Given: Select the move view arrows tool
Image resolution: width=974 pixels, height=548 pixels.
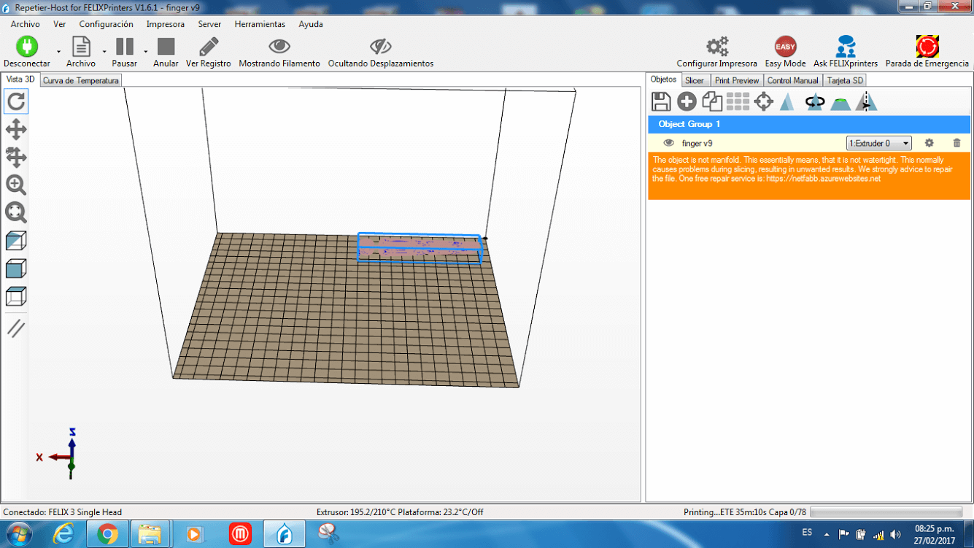Looking at the screenshot, I should point(16,130).
